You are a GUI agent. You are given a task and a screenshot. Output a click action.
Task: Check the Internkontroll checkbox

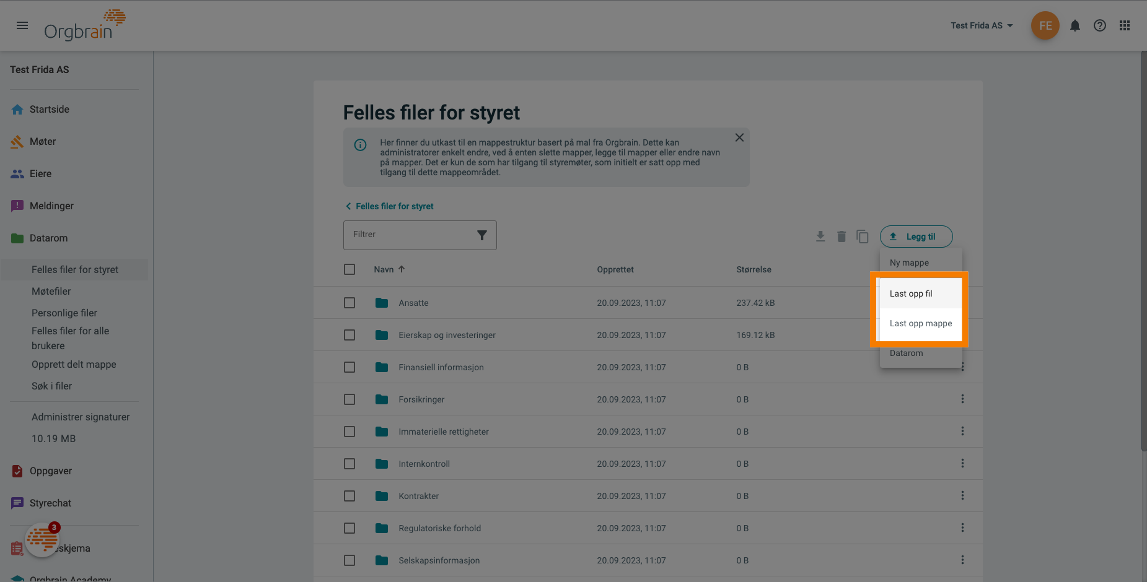[349, 464]
